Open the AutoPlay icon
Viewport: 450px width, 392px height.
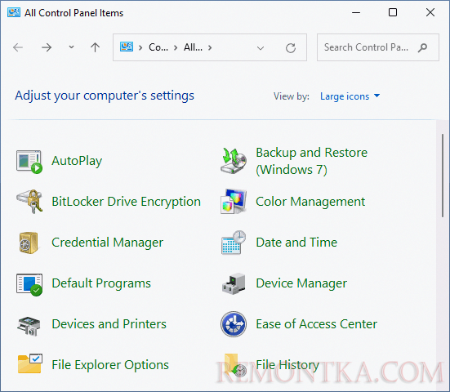point(29,162)
